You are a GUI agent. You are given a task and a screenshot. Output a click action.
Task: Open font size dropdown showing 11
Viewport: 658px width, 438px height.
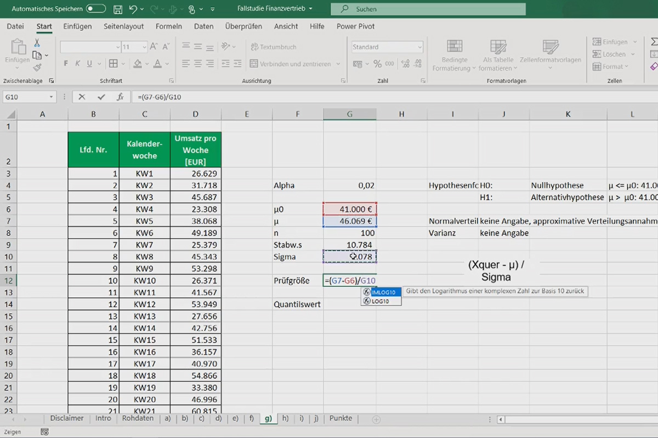(144, 47)
